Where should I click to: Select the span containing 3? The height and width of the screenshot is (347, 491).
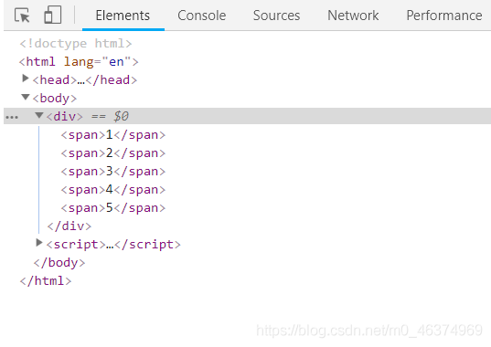pyautogui.click(x=113, y=172)
